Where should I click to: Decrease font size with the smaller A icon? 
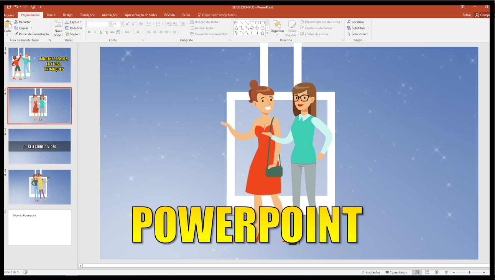coord(133,24)
